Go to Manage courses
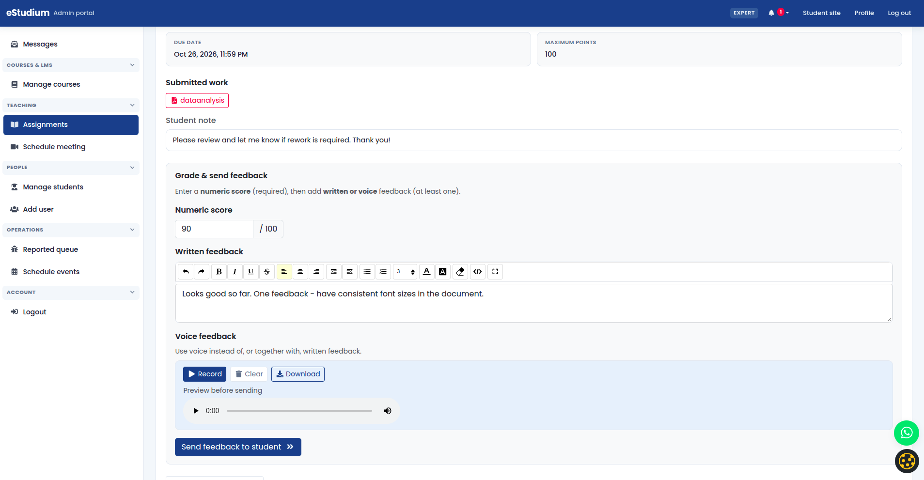924x480 pixels. (x=71, y=84)
